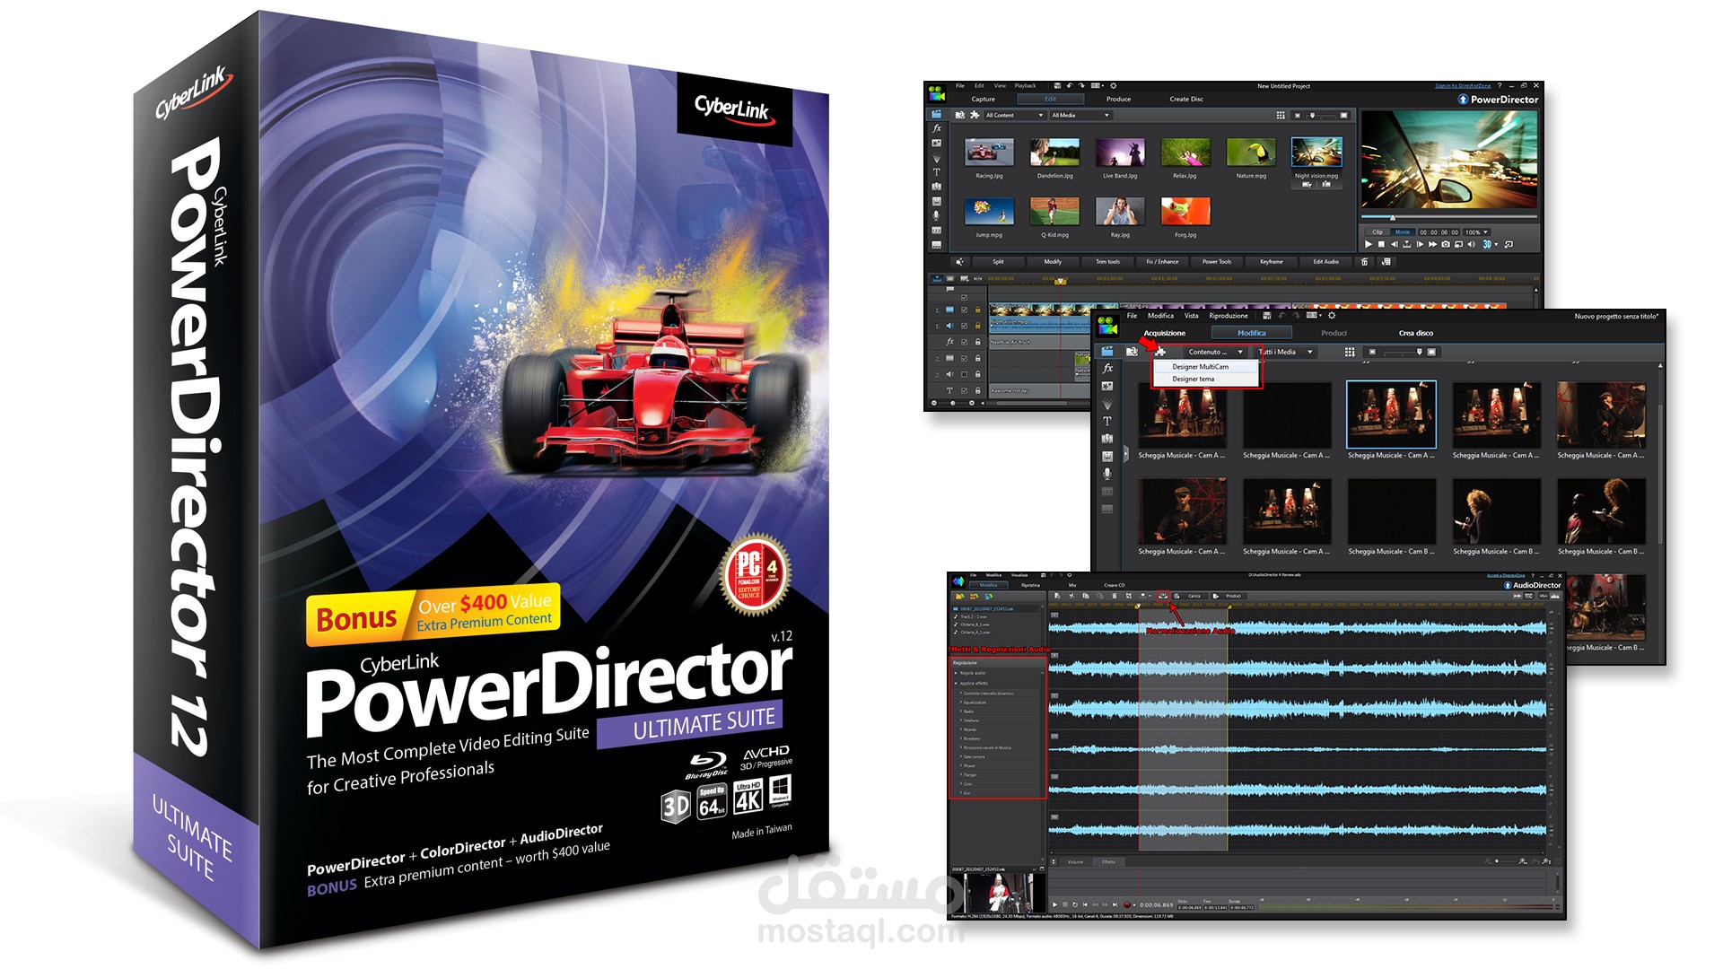1723x969 pixels.
Task: Open Crea disco tab in Italian window
Action: click(x=1416, y=333)
